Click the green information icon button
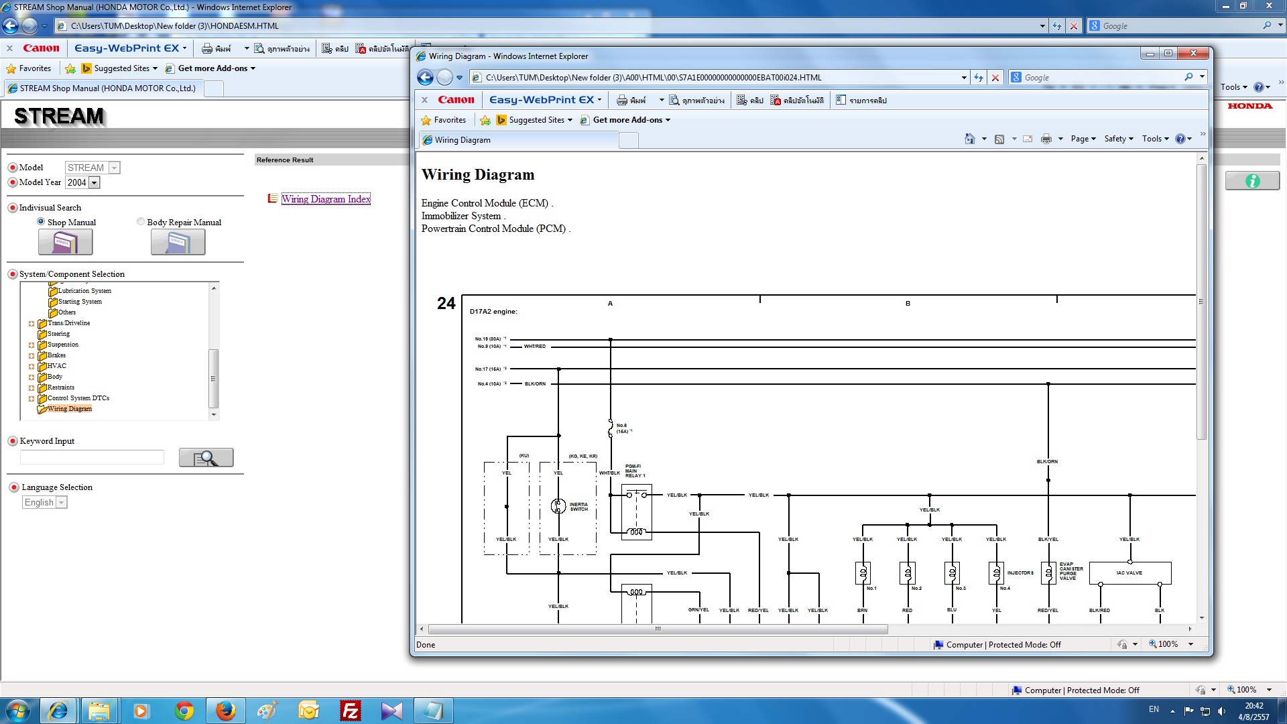The width and height of the screenshot is (1287, 724). point(1252,181)
